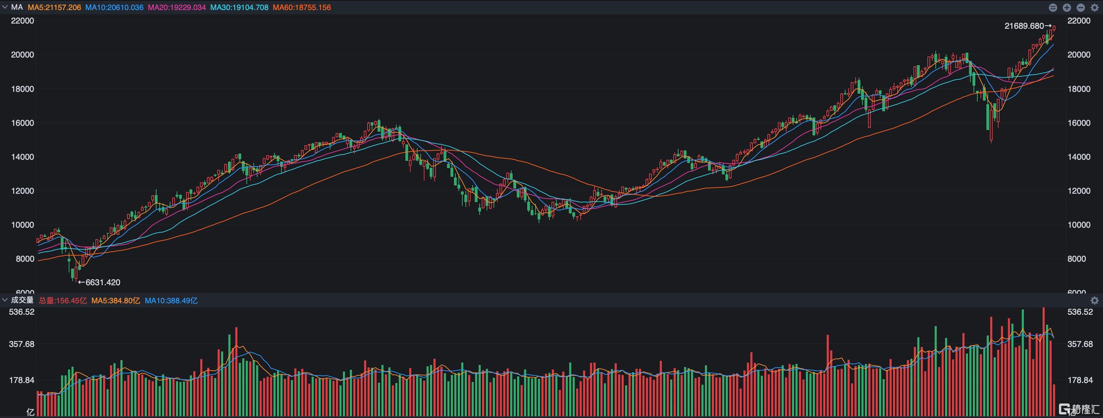Image resolution: width=1103 pixels, height=418 pixels.
Task: Open MA indicator settings gear
Action: (x=1094, y=8)
